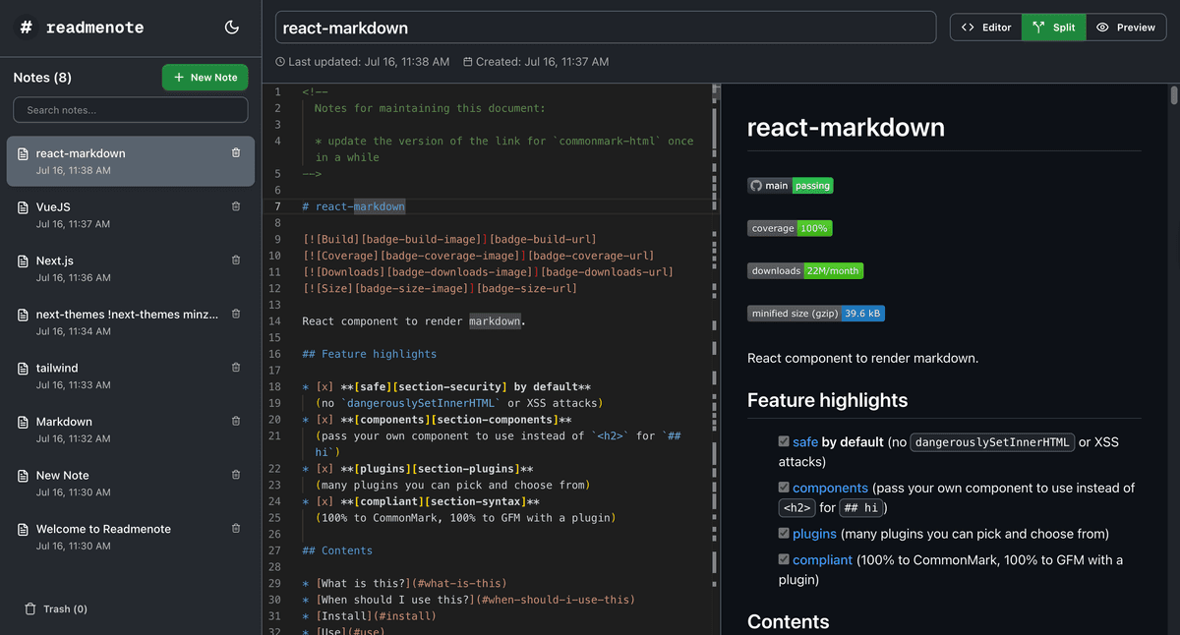Delete the New Note entry with trash icon
This screenshot has width=1180, height=635.
pyautogui.click(x=236, y=474)
